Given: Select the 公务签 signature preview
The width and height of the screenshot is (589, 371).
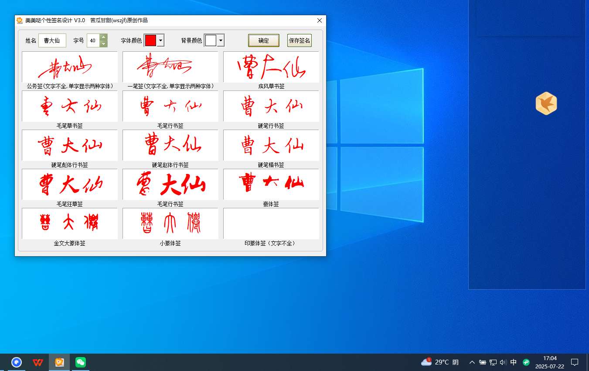Looking at the screenshot, I should [70, 67].
